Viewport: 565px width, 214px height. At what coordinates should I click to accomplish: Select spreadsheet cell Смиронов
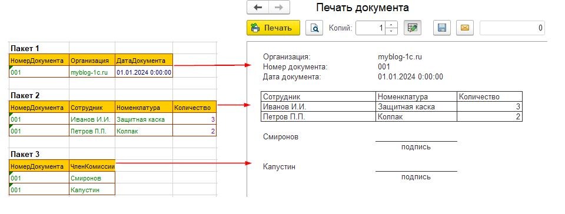pyautogui.click(x=92, y=178)
